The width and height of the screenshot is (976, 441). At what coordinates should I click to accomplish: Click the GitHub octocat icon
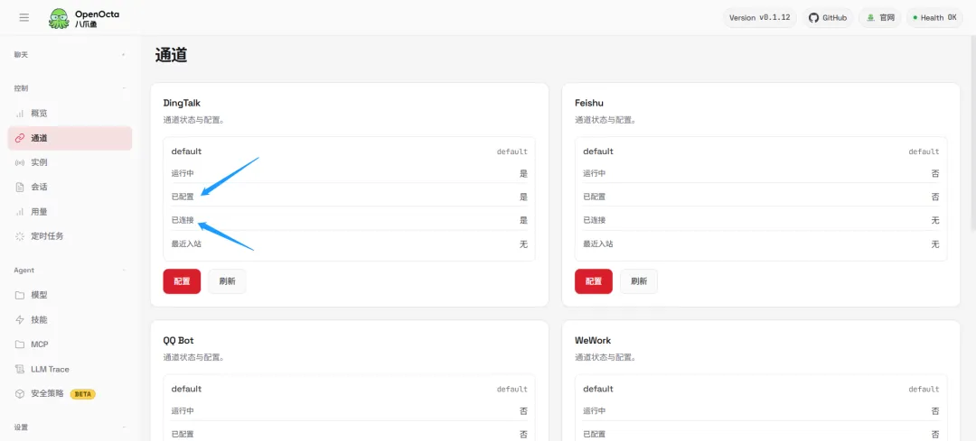[x=813, y=18]
